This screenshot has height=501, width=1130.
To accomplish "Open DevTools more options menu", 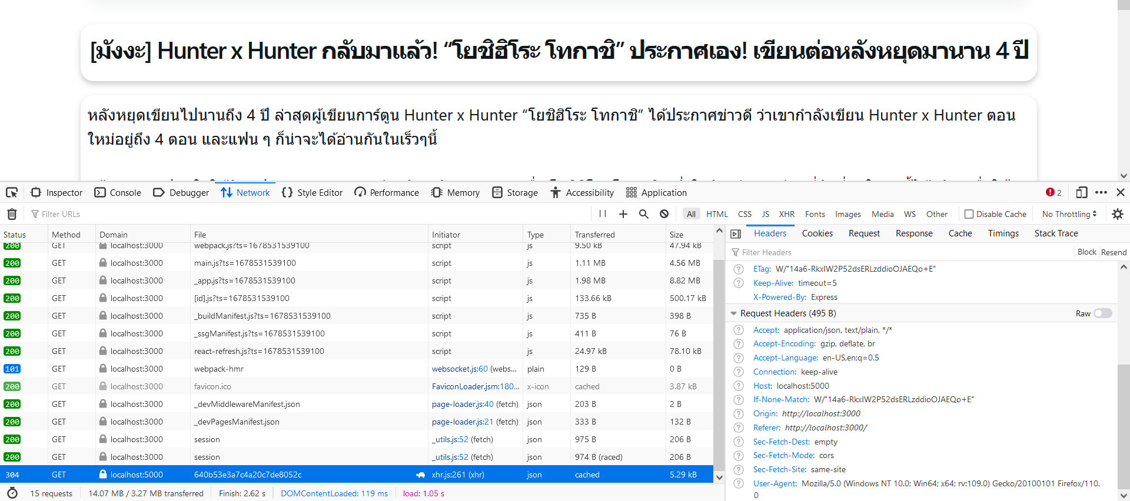I will pos(1101,192).
